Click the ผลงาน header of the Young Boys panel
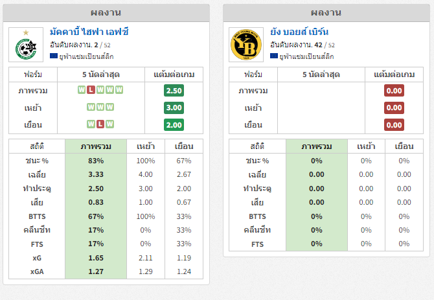Viewport: 434px width, 300px height. 326,13
